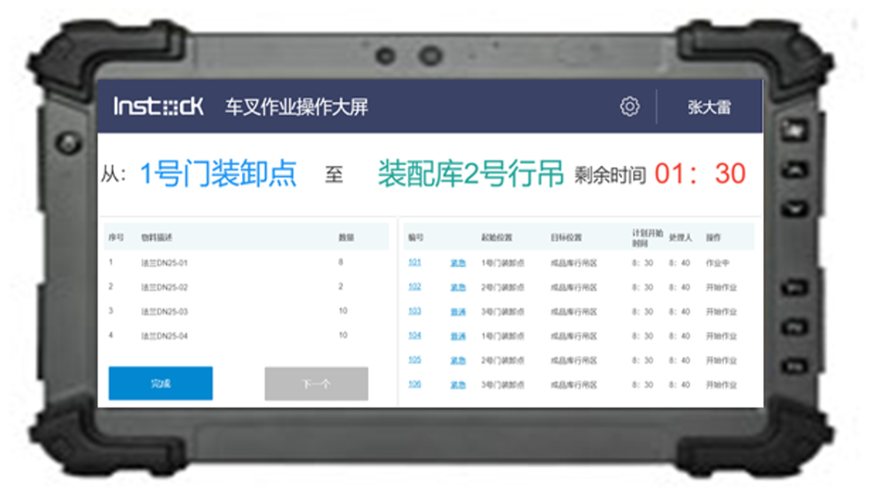Click the Instock logo
This screenshot has height=496, width=889.
pyautogui.click(x=158, y=106)
